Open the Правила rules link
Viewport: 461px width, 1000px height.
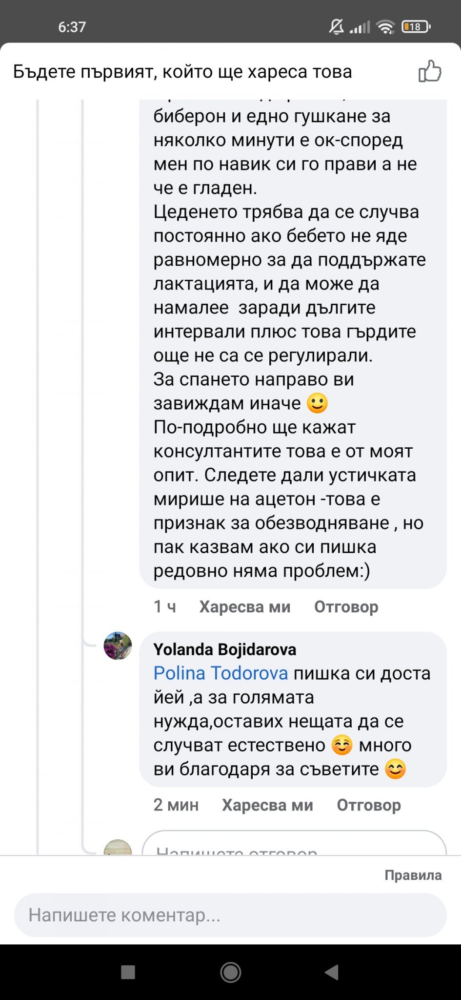(413, 875)
